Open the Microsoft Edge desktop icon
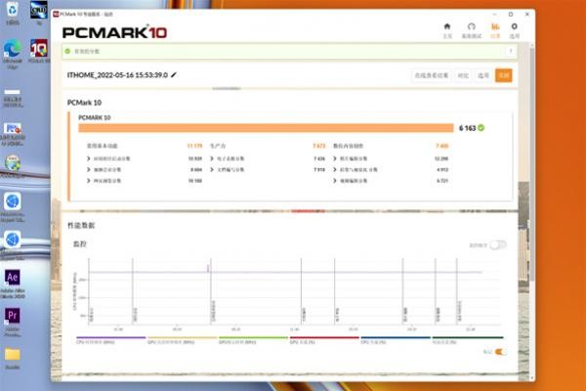The height and width of the screenshot is (391, 586). [13, 54]
